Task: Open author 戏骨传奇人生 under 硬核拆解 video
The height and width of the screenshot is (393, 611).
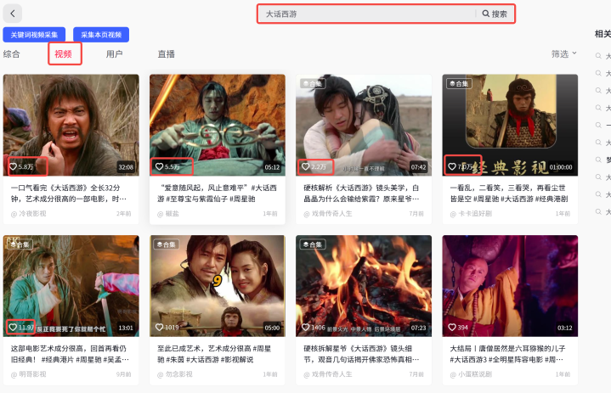Action: (328, 374)
